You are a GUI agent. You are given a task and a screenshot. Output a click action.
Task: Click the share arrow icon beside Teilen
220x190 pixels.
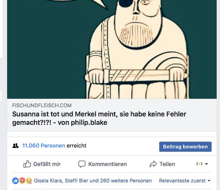(153, 164)
